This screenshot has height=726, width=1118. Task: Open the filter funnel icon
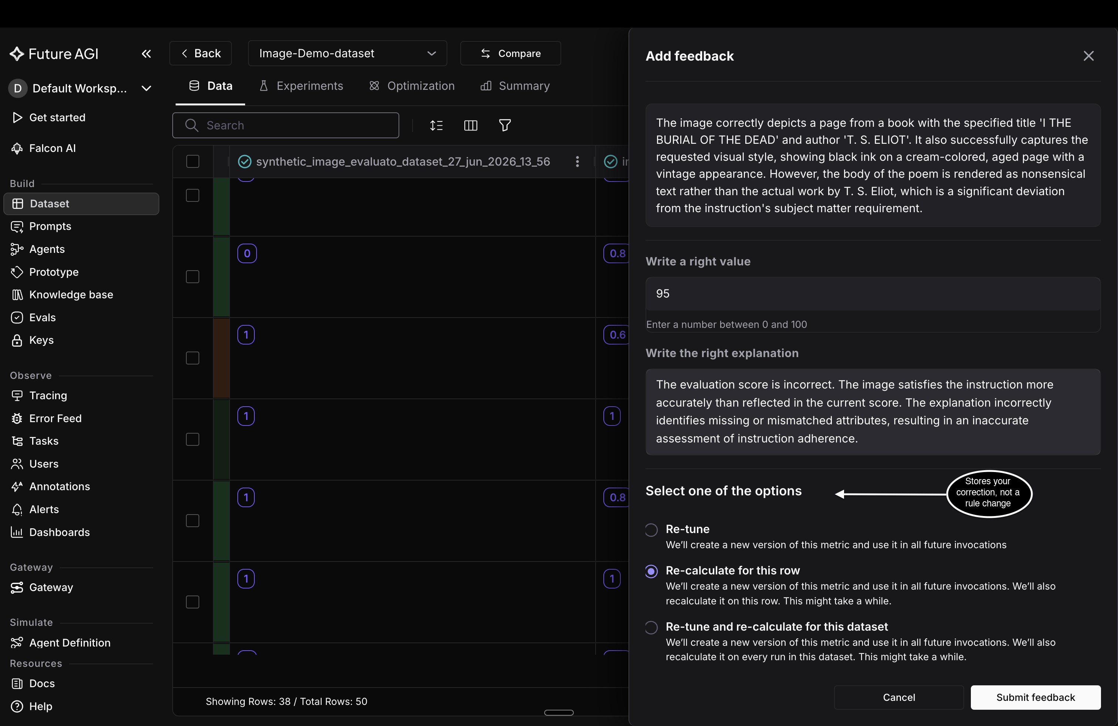click(x=505, y=125)
